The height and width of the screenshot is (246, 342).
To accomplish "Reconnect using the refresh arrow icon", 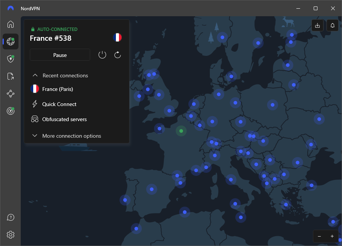I will 117,55.
